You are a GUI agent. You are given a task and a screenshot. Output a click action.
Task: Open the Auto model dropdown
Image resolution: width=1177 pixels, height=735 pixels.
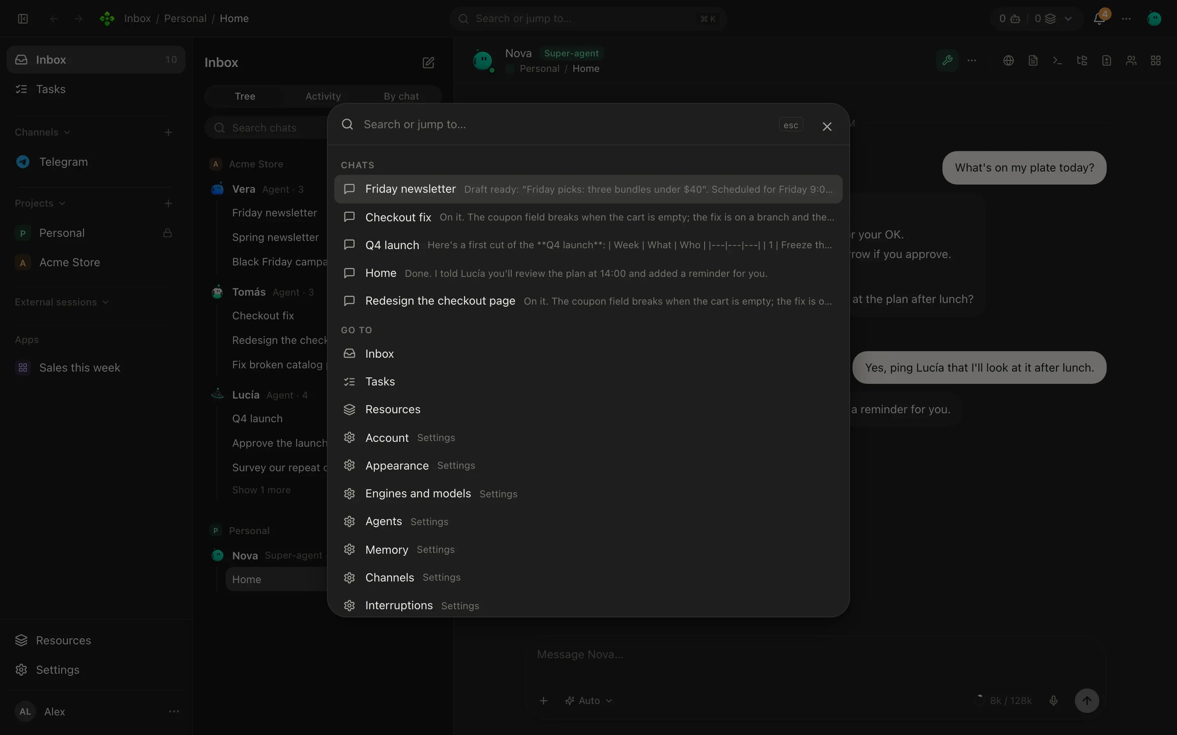point(588,700)
